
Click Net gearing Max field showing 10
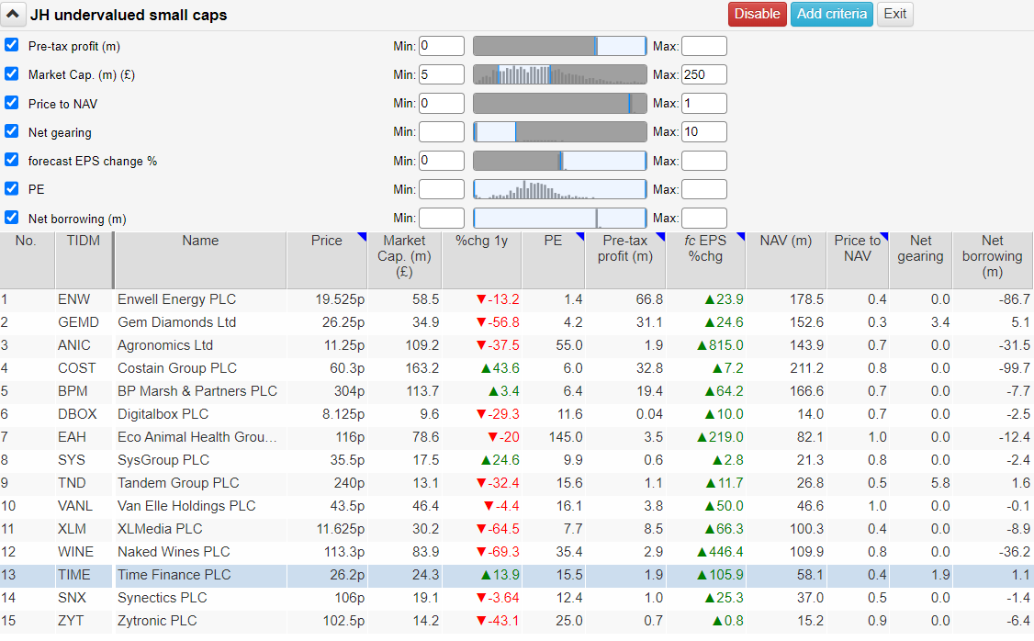(x=703, y=132)
